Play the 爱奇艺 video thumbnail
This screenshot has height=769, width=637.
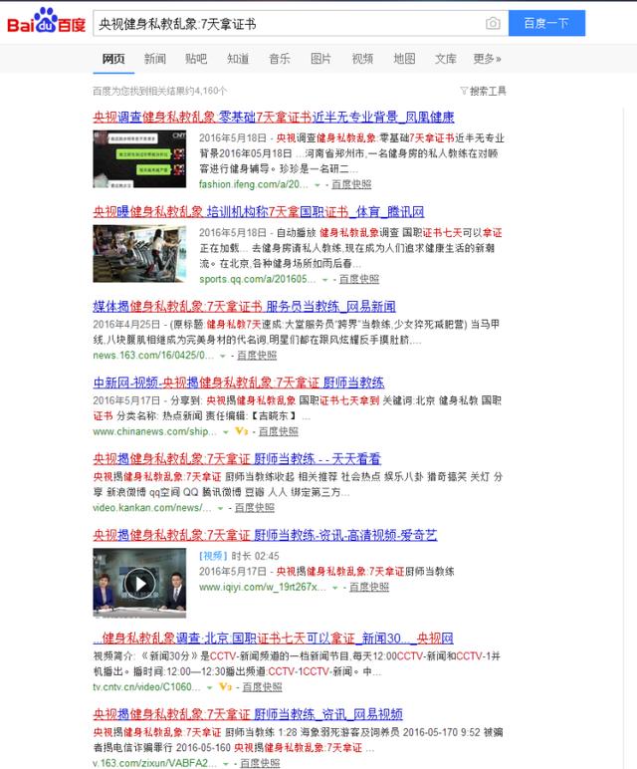pyautogui.click(x=139, y=583)
